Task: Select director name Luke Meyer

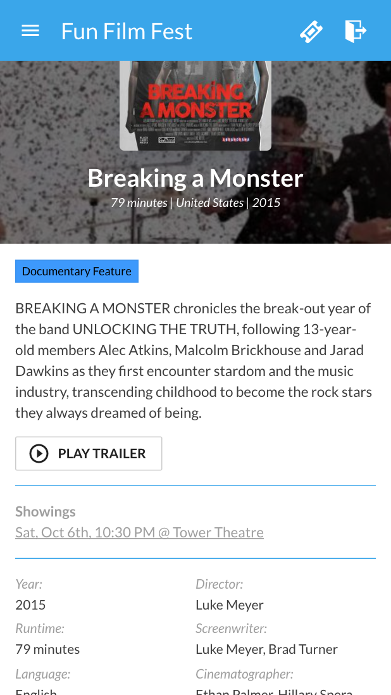Action: coord(230,605)
